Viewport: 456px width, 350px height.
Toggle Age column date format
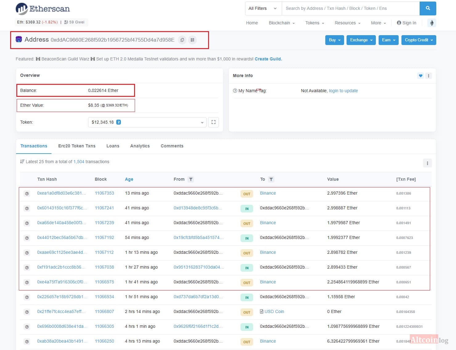coord(129,179)
